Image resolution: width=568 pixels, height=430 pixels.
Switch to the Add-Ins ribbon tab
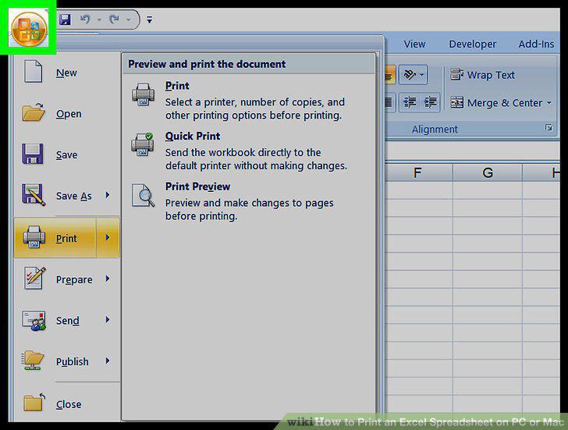pos(536,44)
